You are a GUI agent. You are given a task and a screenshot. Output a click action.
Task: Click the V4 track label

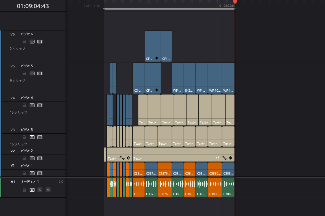[12, 98]
